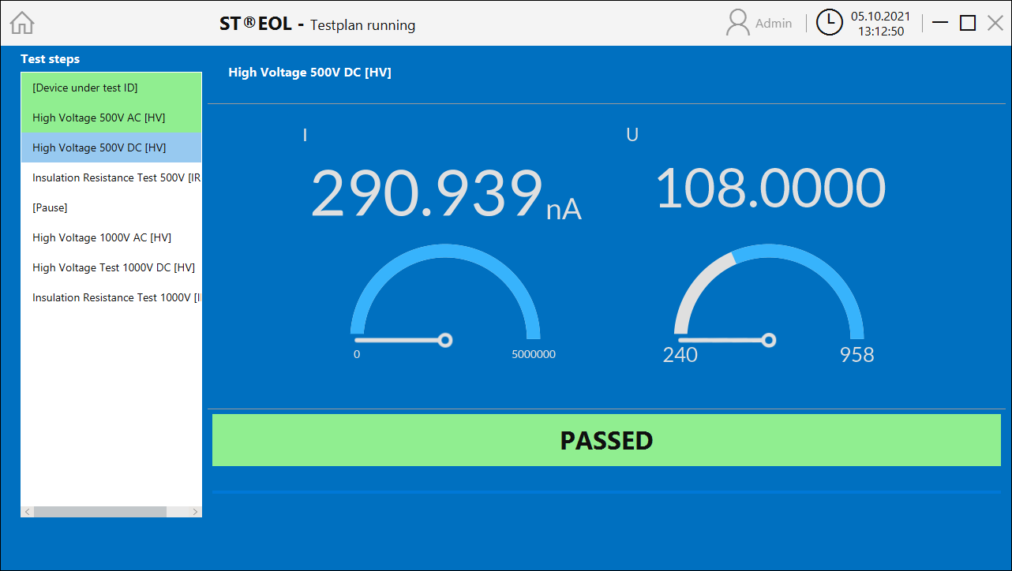Click the PASSED result banner
The height and width of the screenshot is (571, 1012).
point(606,440)
